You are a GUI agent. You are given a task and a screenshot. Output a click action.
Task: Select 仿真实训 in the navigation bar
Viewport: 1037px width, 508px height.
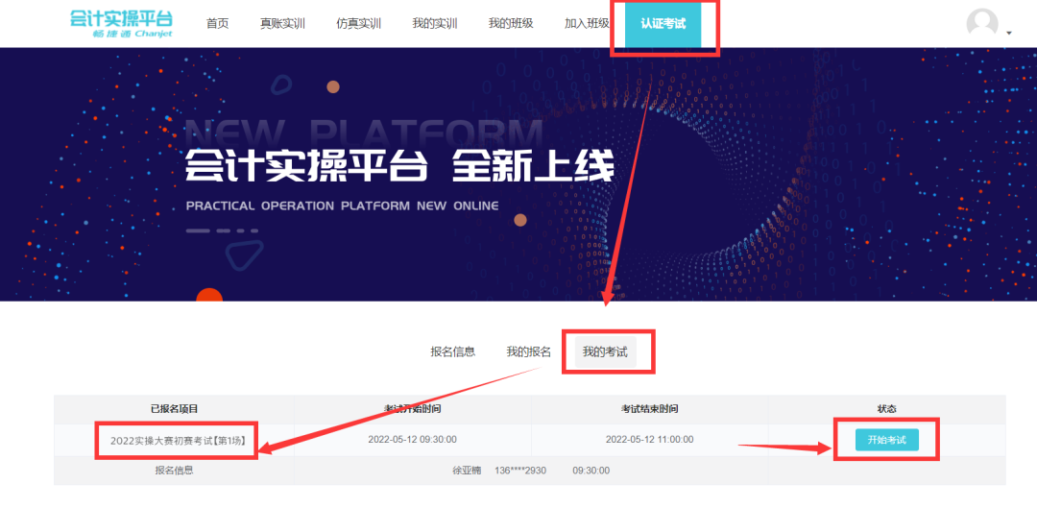(x=358, y=23)
